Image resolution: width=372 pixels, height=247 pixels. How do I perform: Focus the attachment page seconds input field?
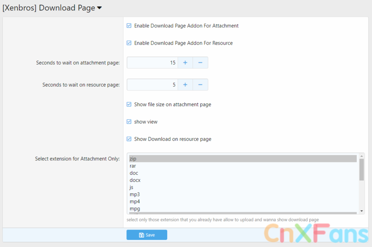tap(152, 62)
